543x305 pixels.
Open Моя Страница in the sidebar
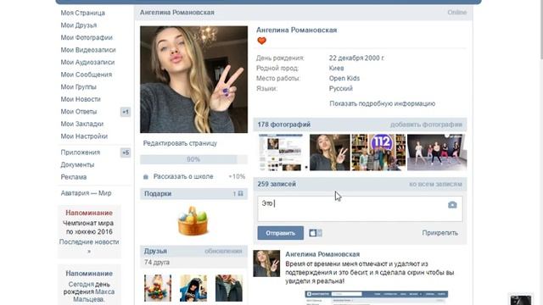click(83, 13)
